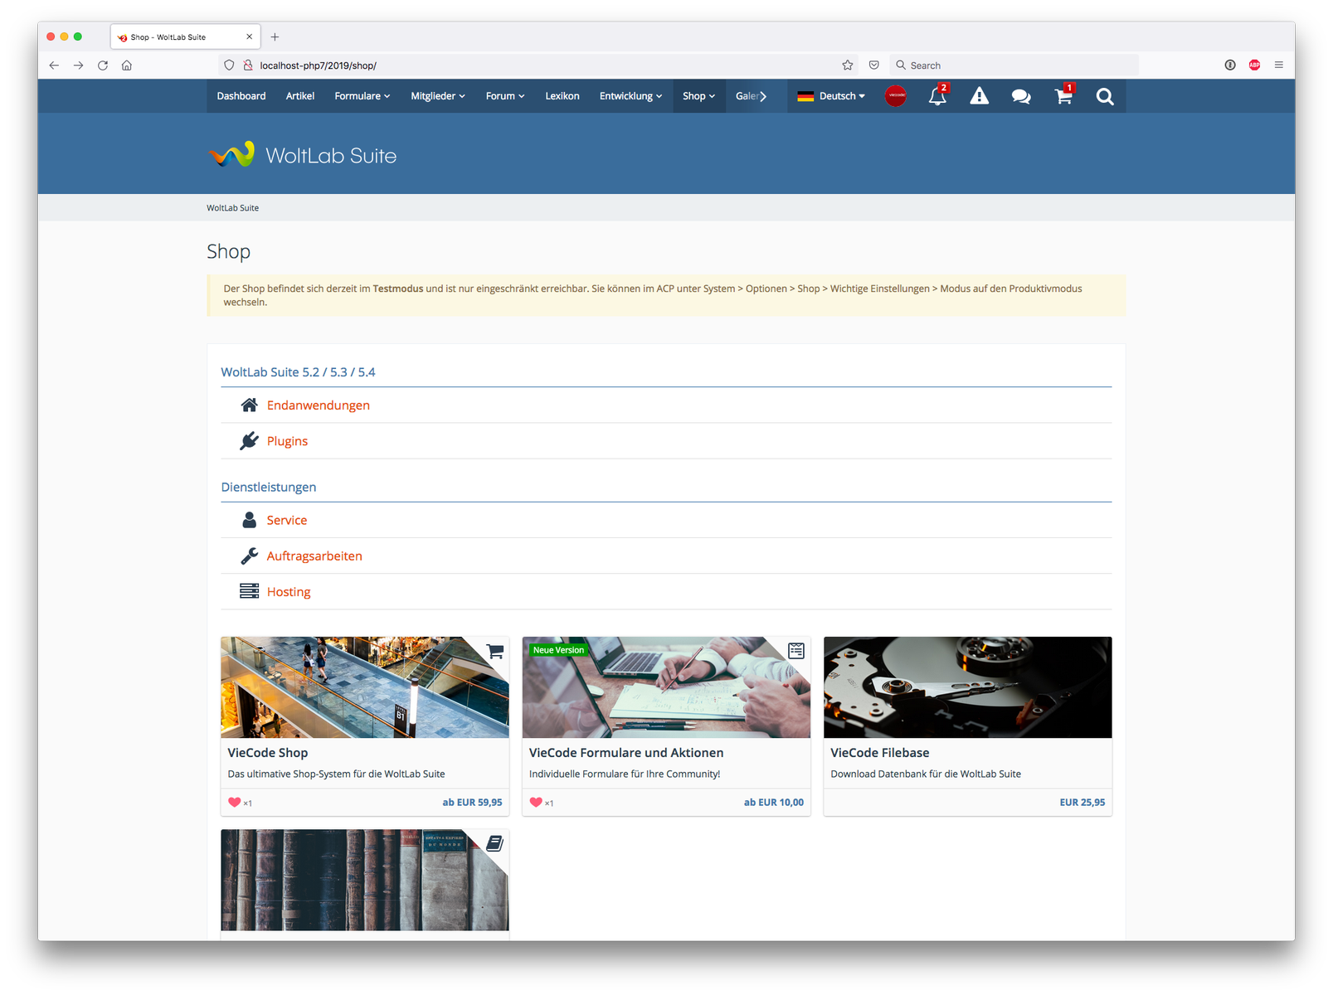Viewport: 1333px width, 995px height.
Task: Open the Lexikon menu item
Action: 562,96
